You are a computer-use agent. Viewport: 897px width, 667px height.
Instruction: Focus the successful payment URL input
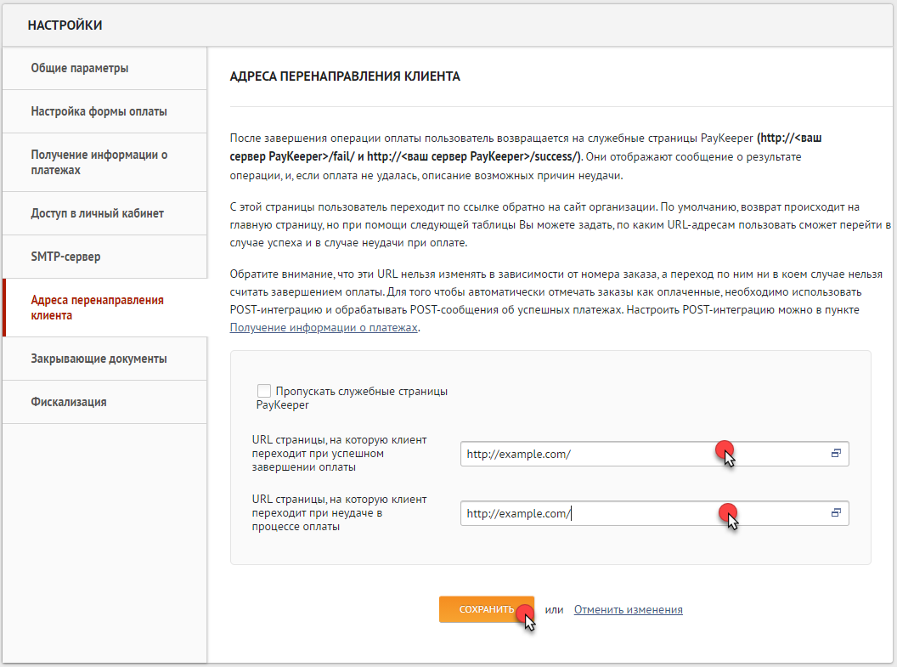[x=595, y=454]
